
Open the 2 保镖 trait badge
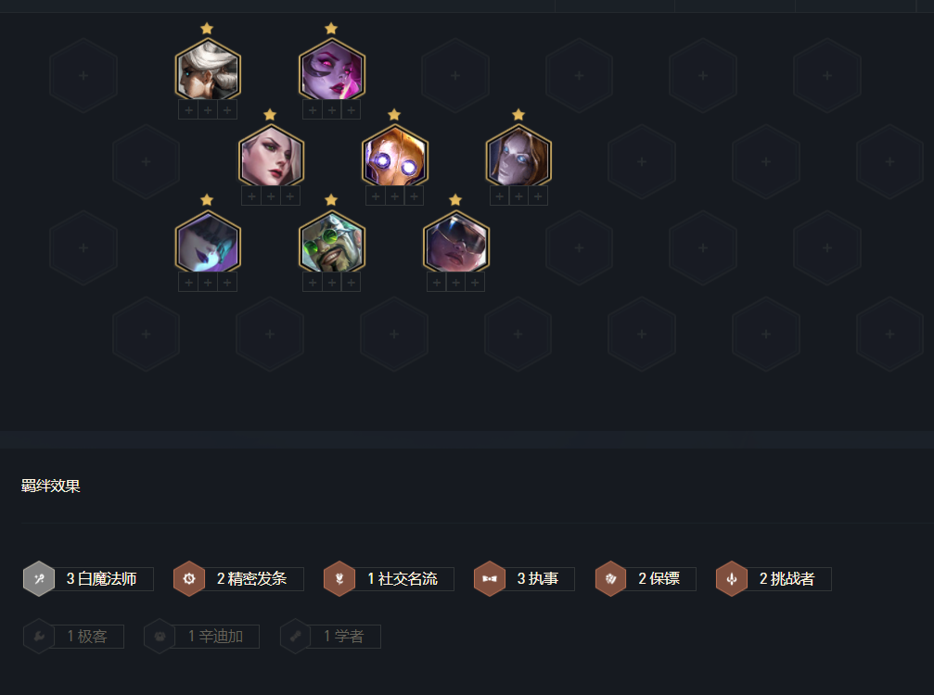pyautogui.click(x=646, y=578)
